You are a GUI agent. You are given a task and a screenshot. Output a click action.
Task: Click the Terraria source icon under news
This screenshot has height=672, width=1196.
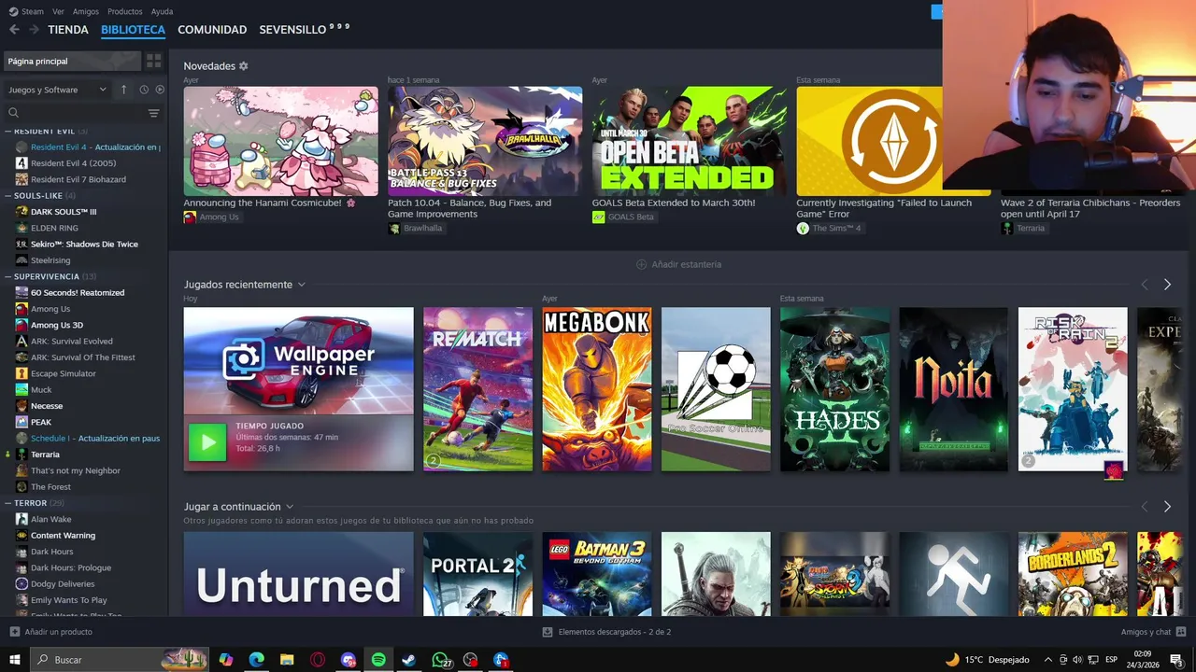1007,228
